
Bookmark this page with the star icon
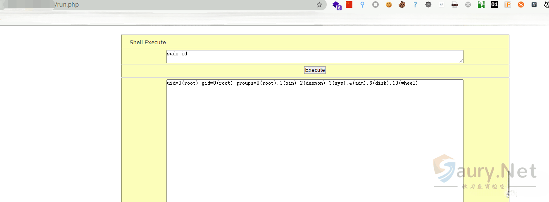319,5
